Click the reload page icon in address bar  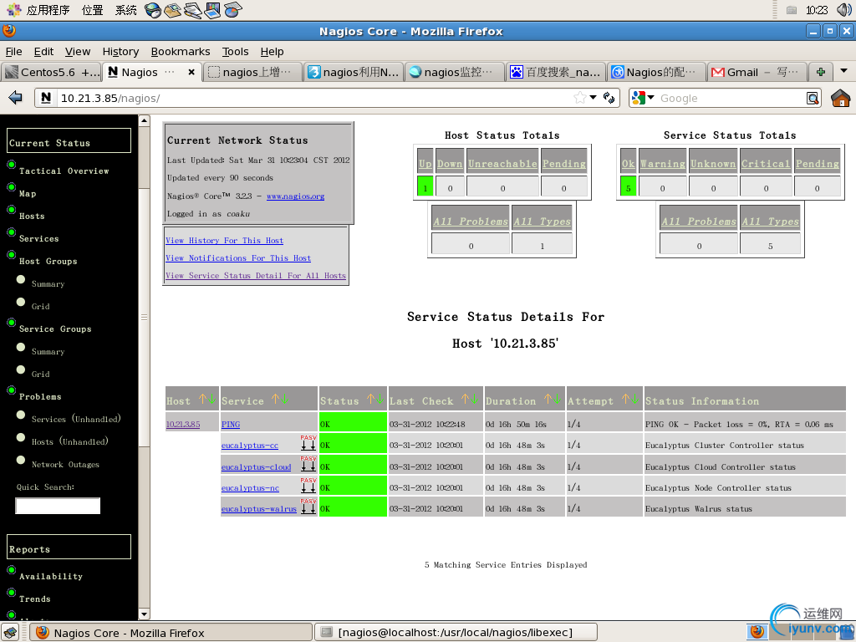click(x=609, y=98)
